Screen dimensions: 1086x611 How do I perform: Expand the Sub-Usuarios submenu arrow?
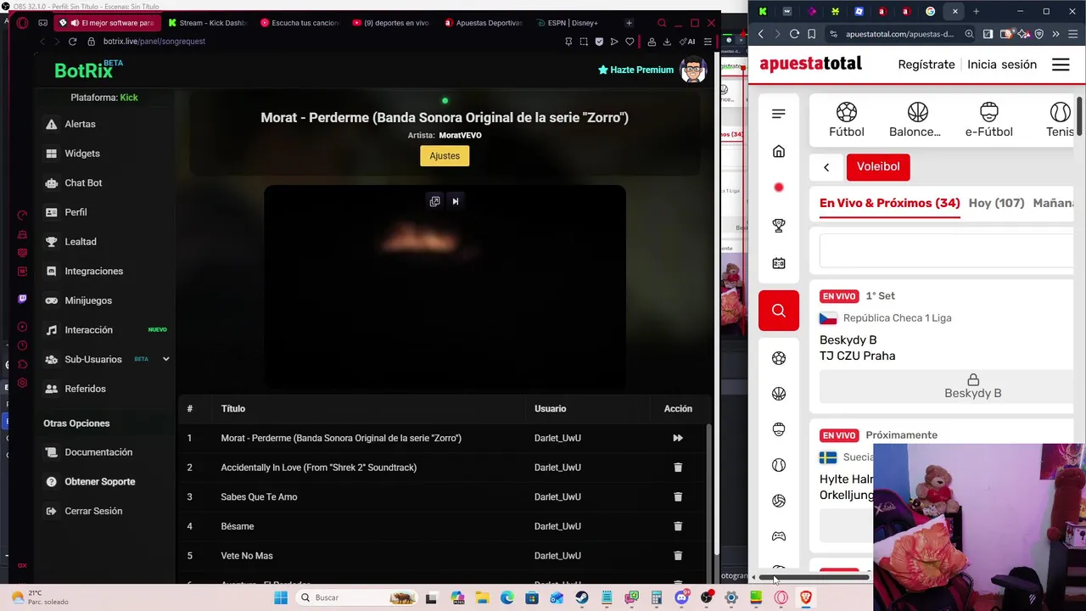coord(165,359)
